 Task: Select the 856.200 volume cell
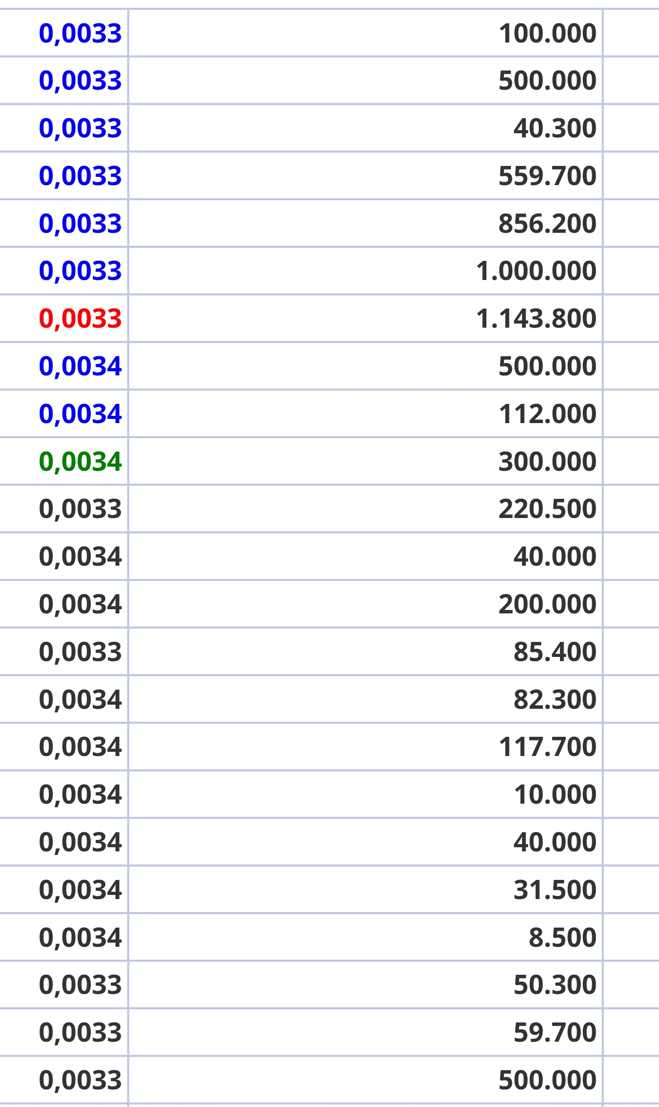pos(366,223)
